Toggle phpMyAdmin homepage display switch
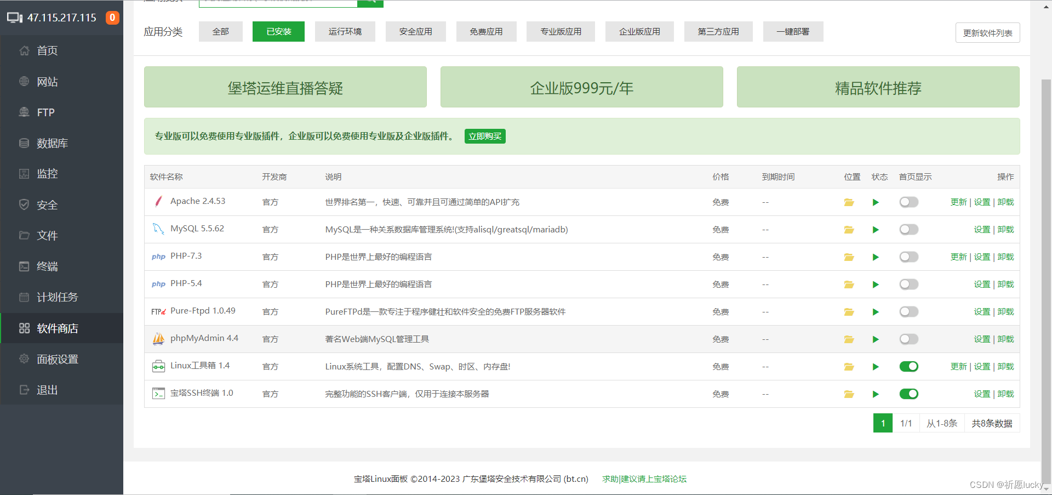Viewport: 1052px width, 495px height. 908,339
